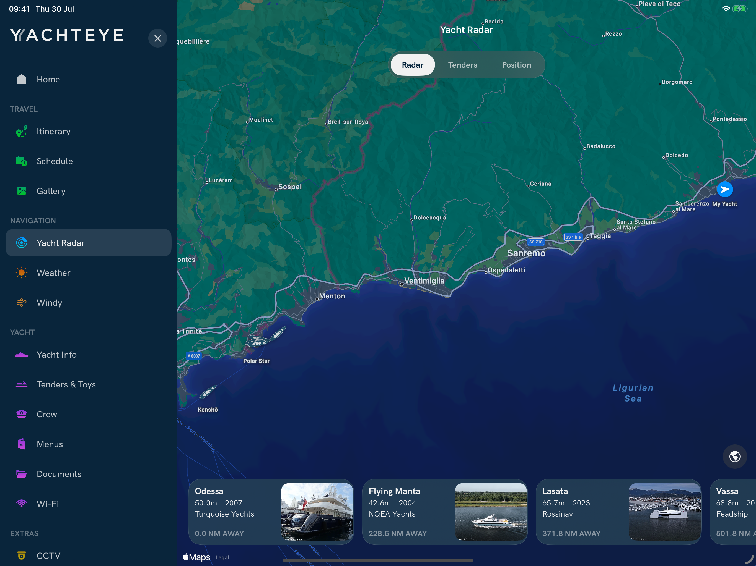The width and height of the screenshot is (756, 566).
Task: Tap the Lasata marina photo thumbnail
Action: point(664,511)
